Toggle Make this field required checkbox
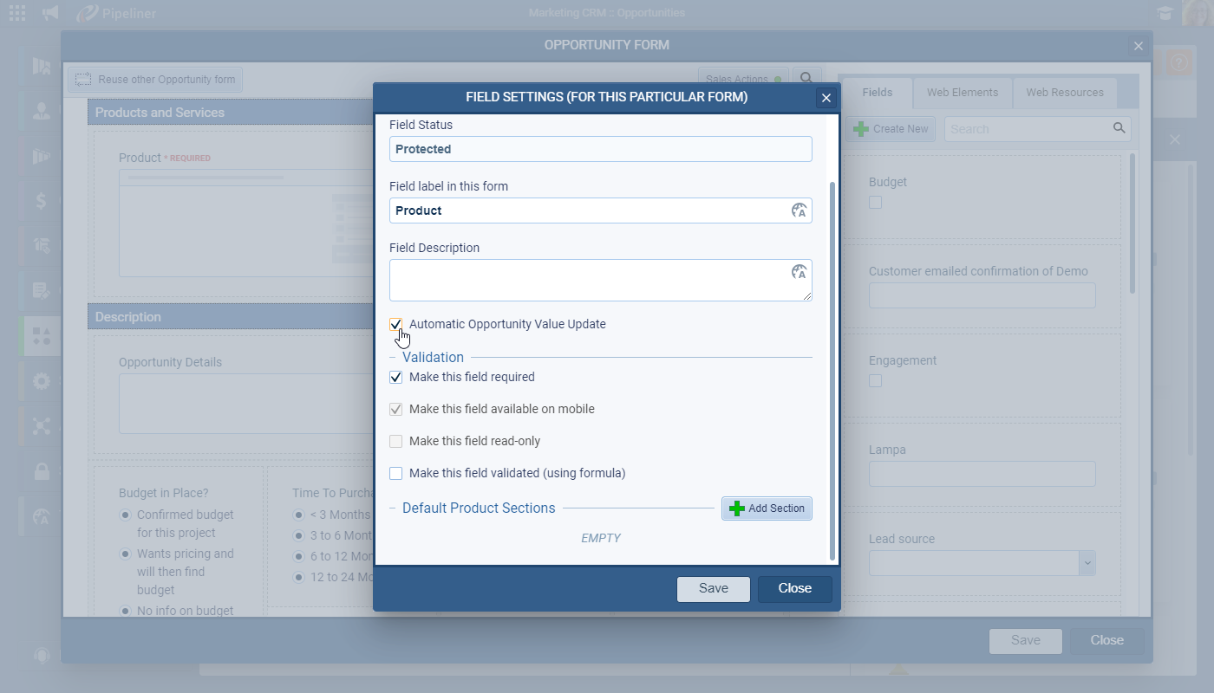Viewport: 1214px width, 693px height. [396, 378]
